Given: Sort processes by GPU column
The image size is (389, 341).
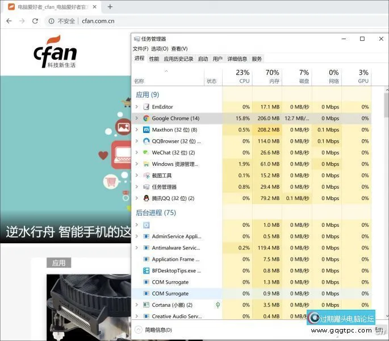Looking at the screenshot, I should coord(357,77).
